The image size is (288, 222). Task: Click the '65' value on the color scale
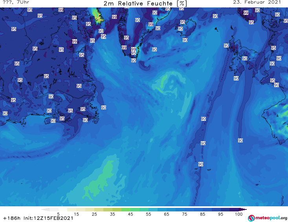(x=167, y=214)
